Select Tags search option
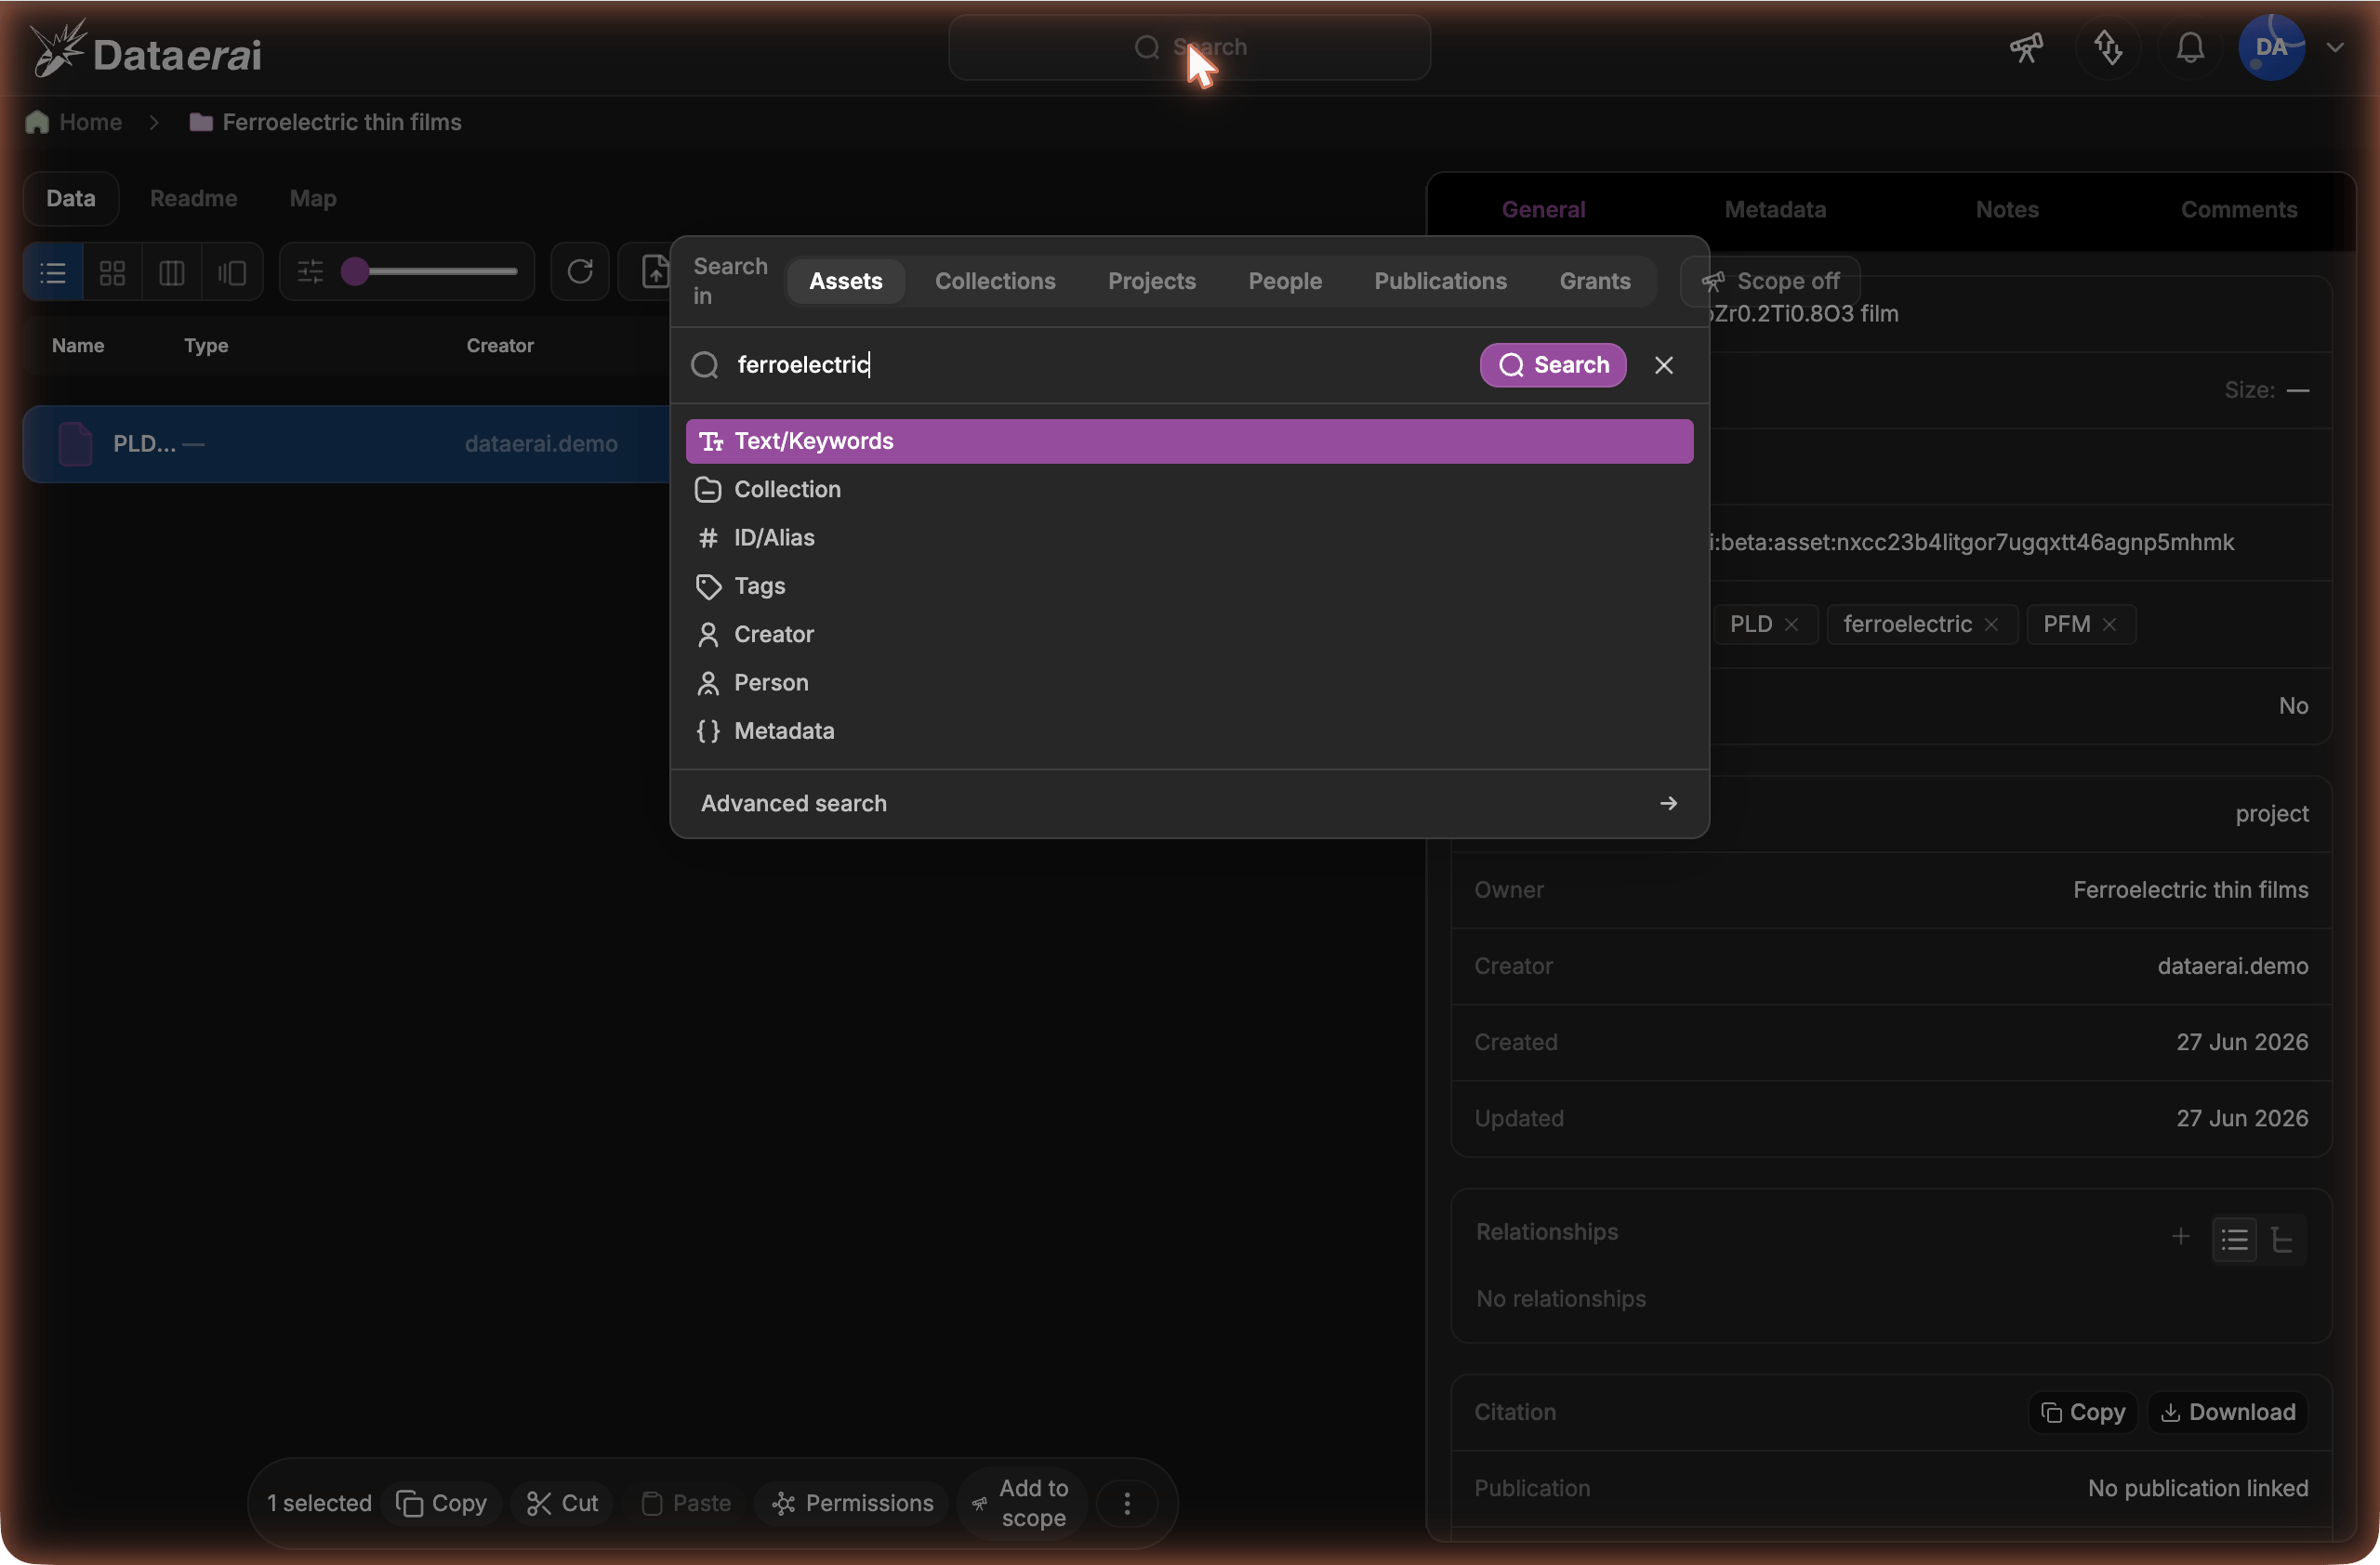 [x=1189, y=585]
